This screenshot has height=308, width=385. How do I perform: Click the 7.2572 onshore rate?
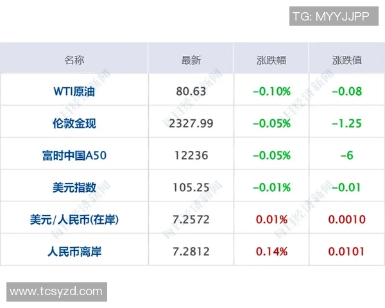click(191, 219)
